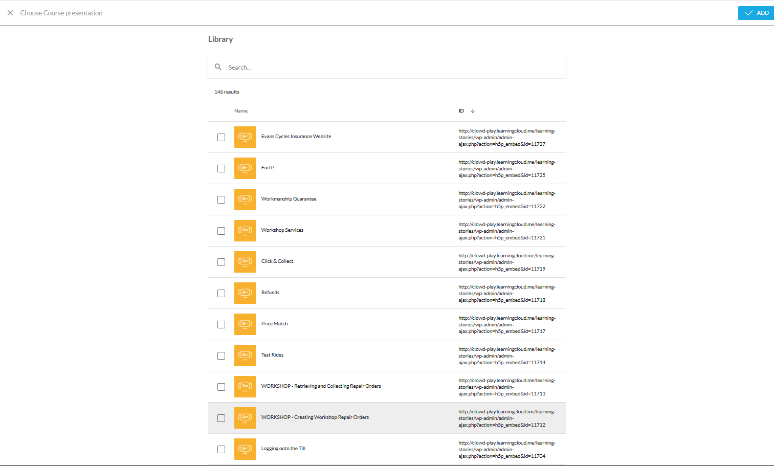The width and height of the screenshot is (774, 466).
Task: Click the 'Workshop Services' name text
Action: point(282,230)
